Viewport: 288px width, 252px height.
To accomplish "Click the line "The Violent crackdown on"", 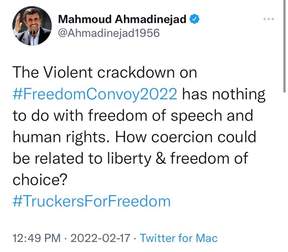I will click(105, 73).
